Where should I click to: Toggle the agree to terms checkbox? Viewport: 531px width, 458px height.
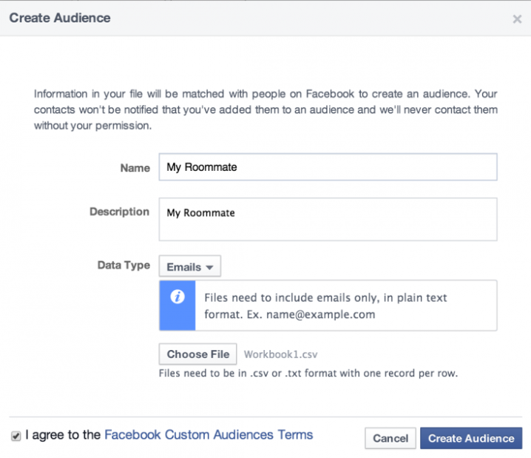click(16, 436)
